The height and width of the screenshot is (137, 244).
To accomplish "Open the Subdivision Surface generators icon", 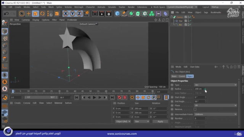I will (x=131, y=14).
